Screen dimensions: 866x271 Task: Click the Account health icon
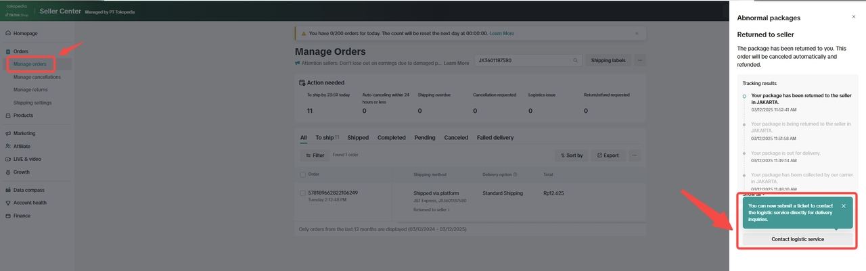(x=7, y=203)
